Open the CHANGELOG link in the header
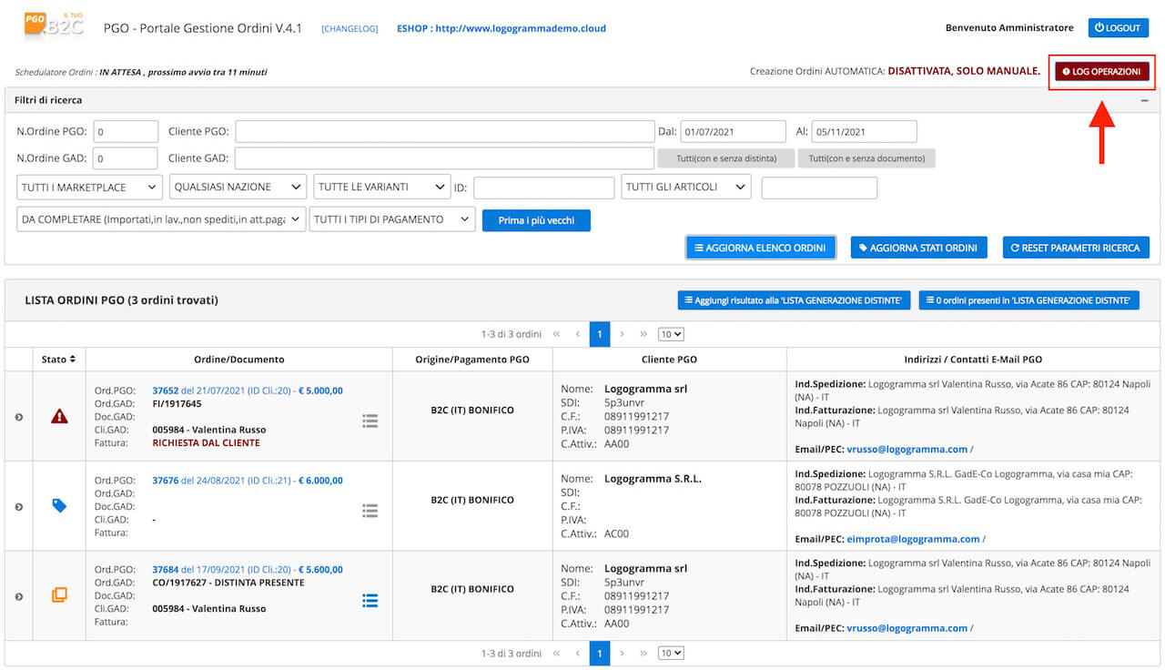The width and height of the screenshot is (1165, 670). coord(349,28)
